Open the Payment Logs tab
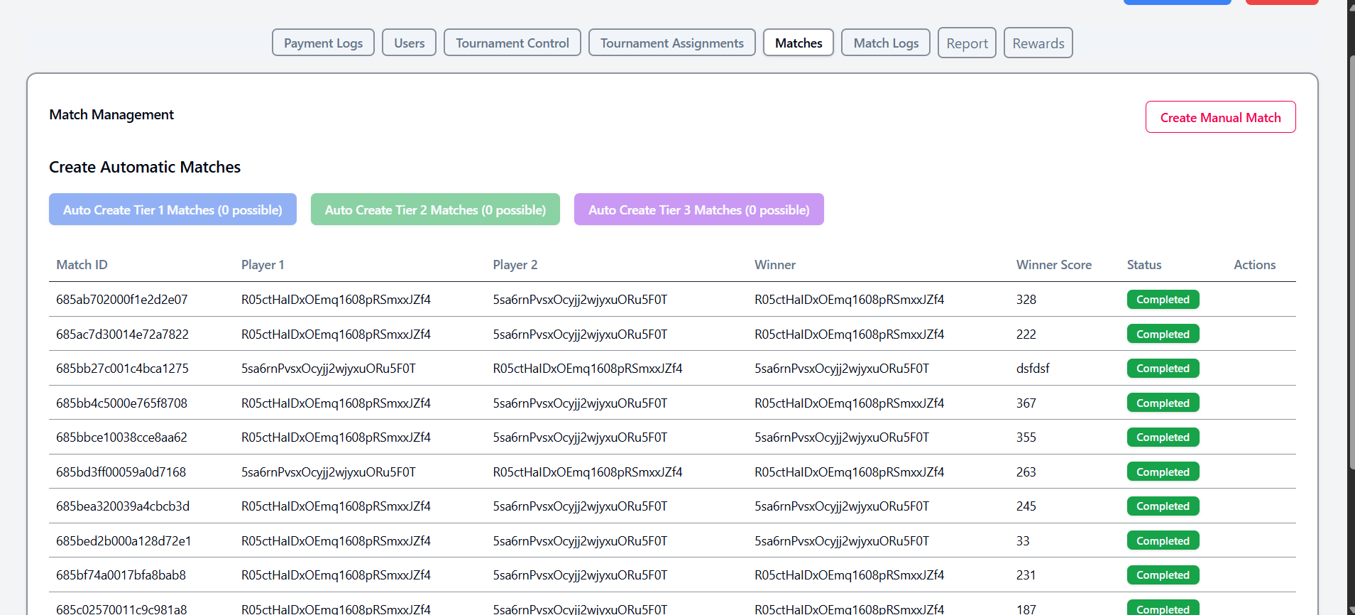The height and width of the screenshot is (615, 1355). 323,43
